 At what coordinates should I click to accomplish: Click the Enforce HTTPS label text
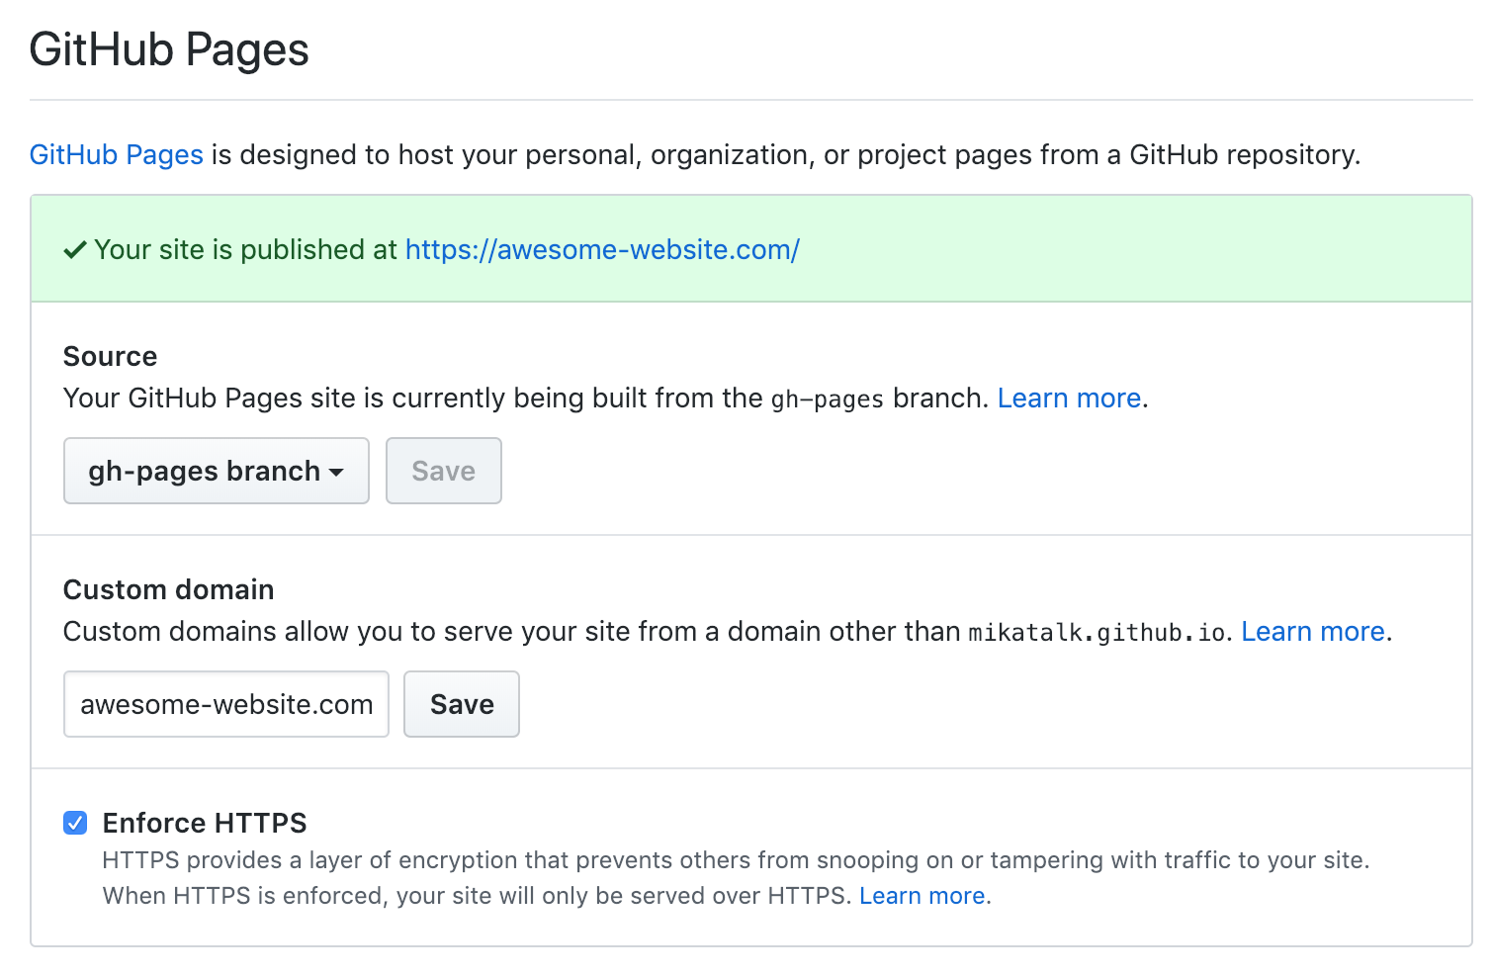[x=205, y=823]
